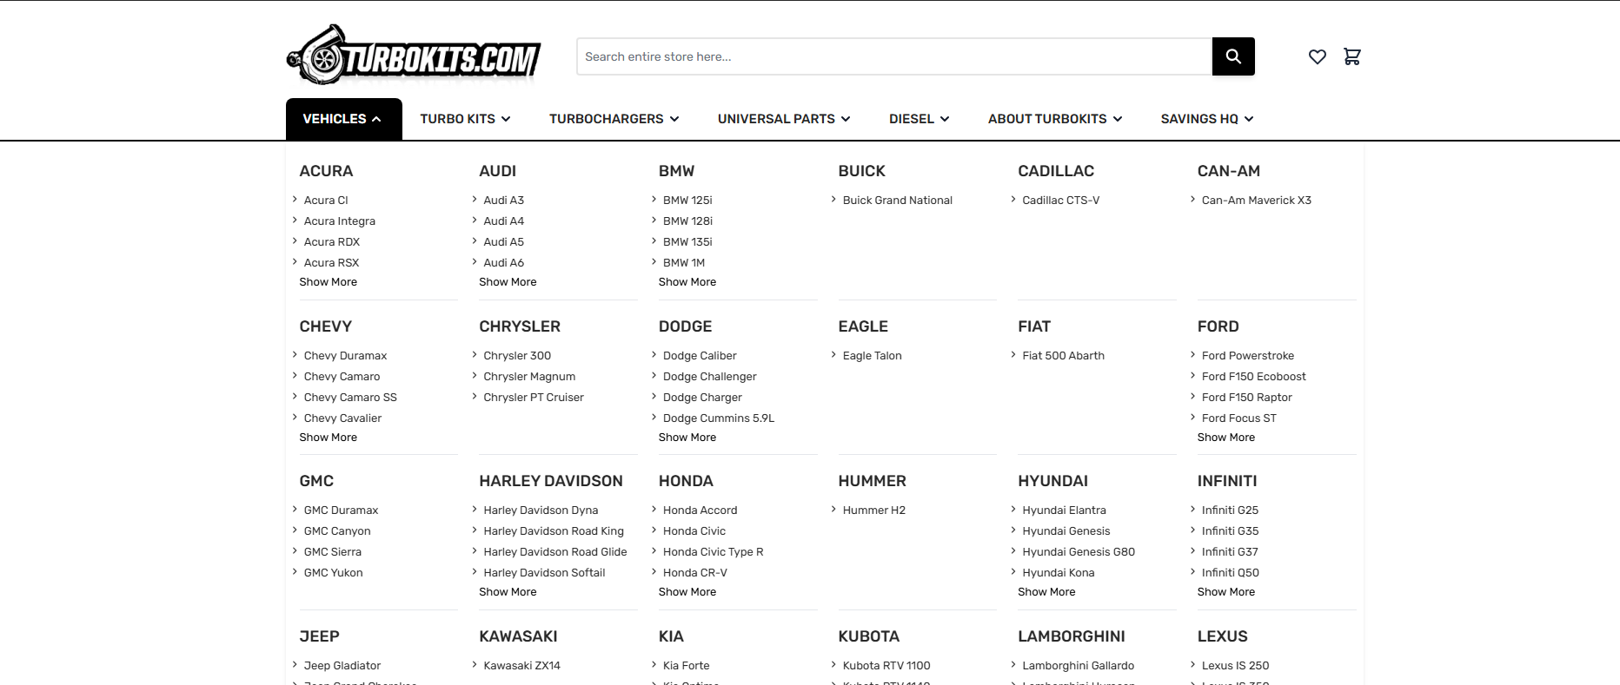Open the wishlist heart icon
The width and height of the screenshot is (1620, 685).
1317,56
